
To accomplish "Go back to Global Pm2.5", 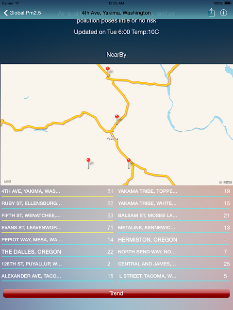I will [22, 13].
